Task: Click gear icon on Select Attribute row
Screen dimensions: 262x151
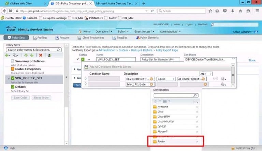Action: (x=223, y=84)
